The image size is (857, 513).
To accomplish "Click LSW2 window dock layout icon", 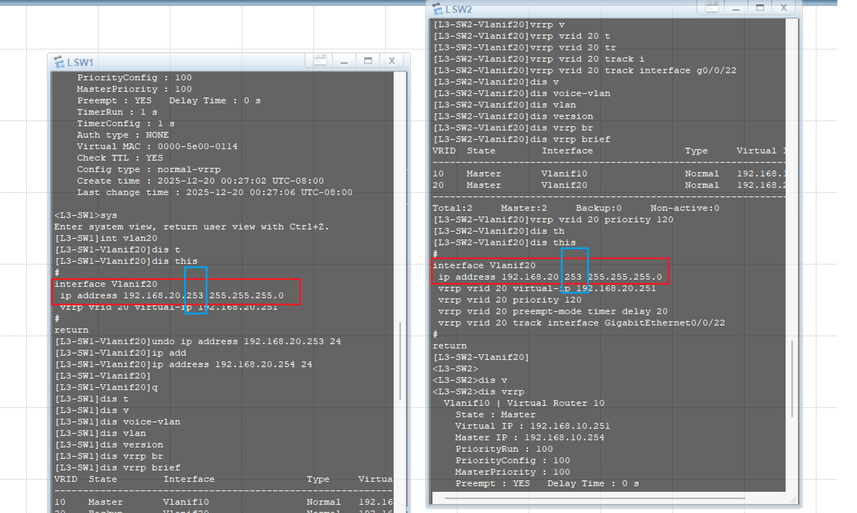I will click(712, 7).
